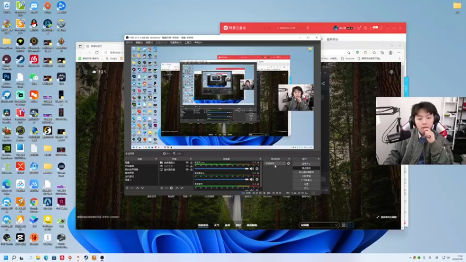Screen dimensions: 466x262
Task: Open page settings gear on Edge new tab
Action: 391,72
